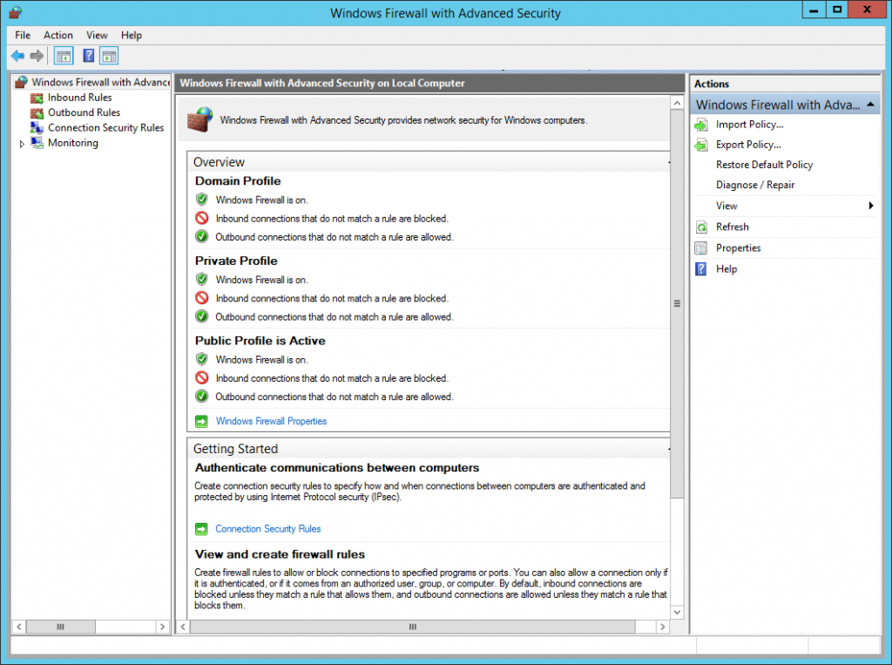The height and width of the screenshot is (665, 892).
Task: Collapse the Overview section
Action: pos(669,162)
